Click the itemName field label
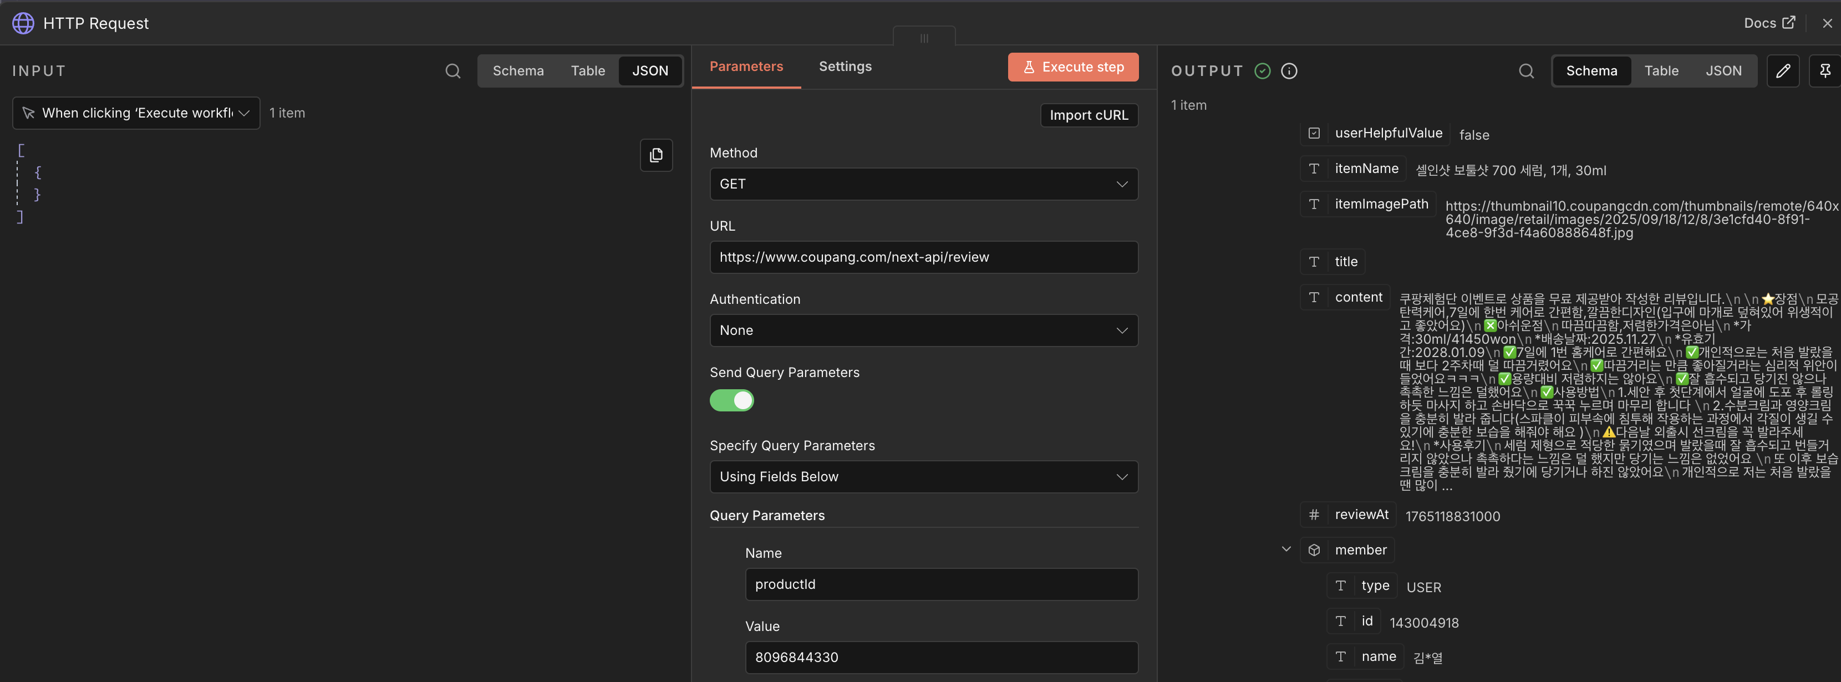Viewport: 1841px width, 682px height. click(1366, 169)
